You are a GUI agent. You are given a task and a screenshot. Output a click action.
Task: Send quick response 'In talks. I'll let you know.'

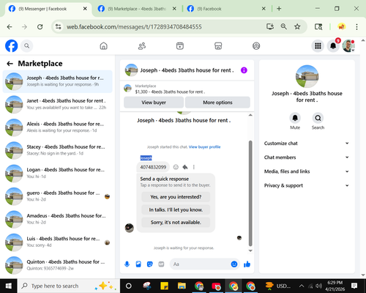[x=176, y=209]
